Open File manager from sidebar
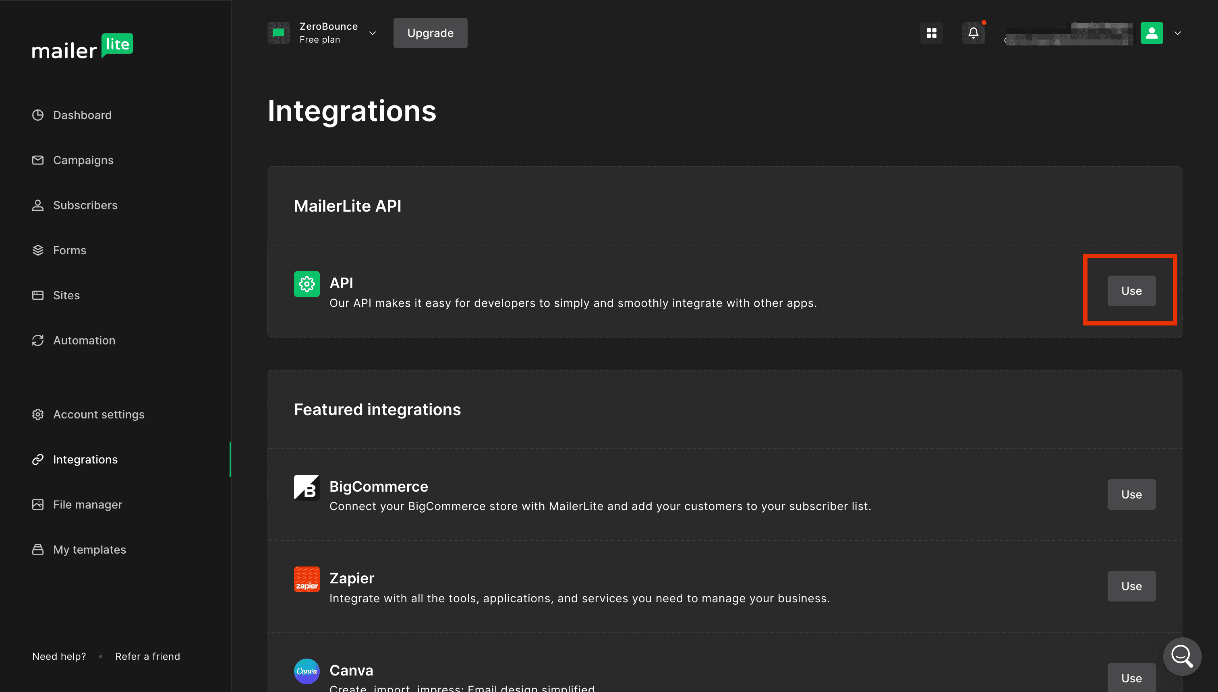 pyautogui.click(x=38, y=504)
